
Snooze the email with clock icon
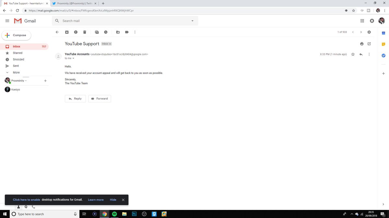click(x=106, y=32)
